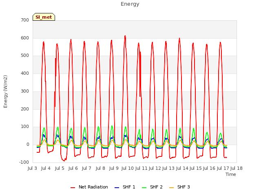The width and height of the screenshot is (261, 195).
Task: Click the Jul 16 x-axis tick label
Action: 209,168
